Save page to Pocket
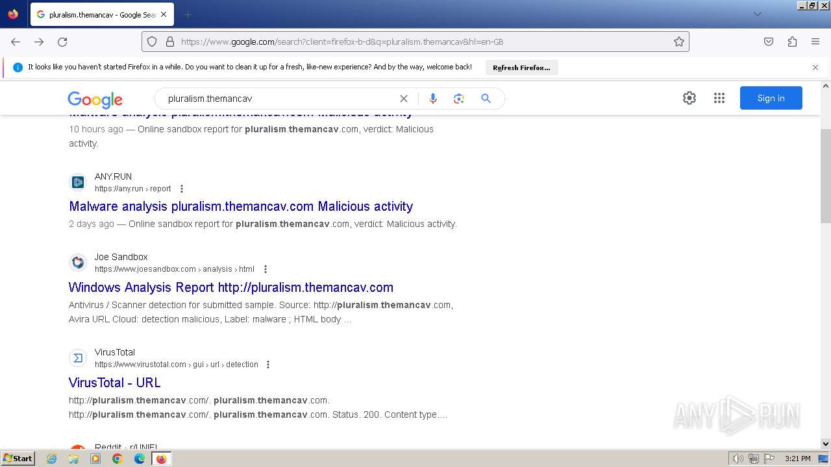The image size is (831, 467). coord(769,42)
